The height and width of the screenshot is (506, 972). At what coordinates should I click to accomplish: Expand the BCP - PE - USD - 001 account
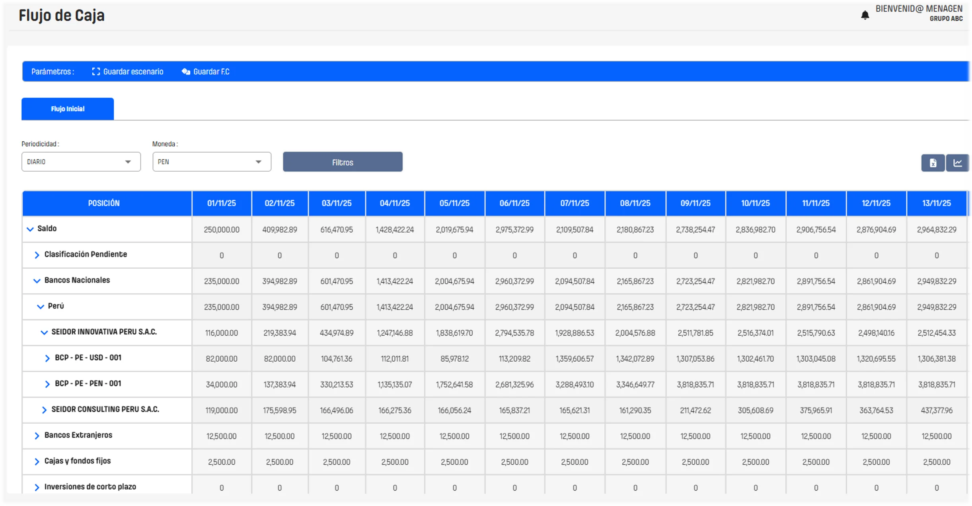[47, 358]
